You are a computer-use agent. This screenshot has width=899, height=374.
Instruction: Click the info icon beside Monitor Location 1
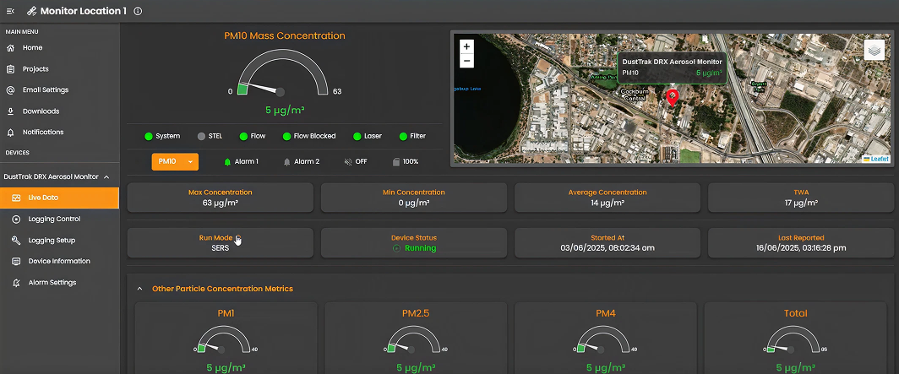(x=138, y=11)
